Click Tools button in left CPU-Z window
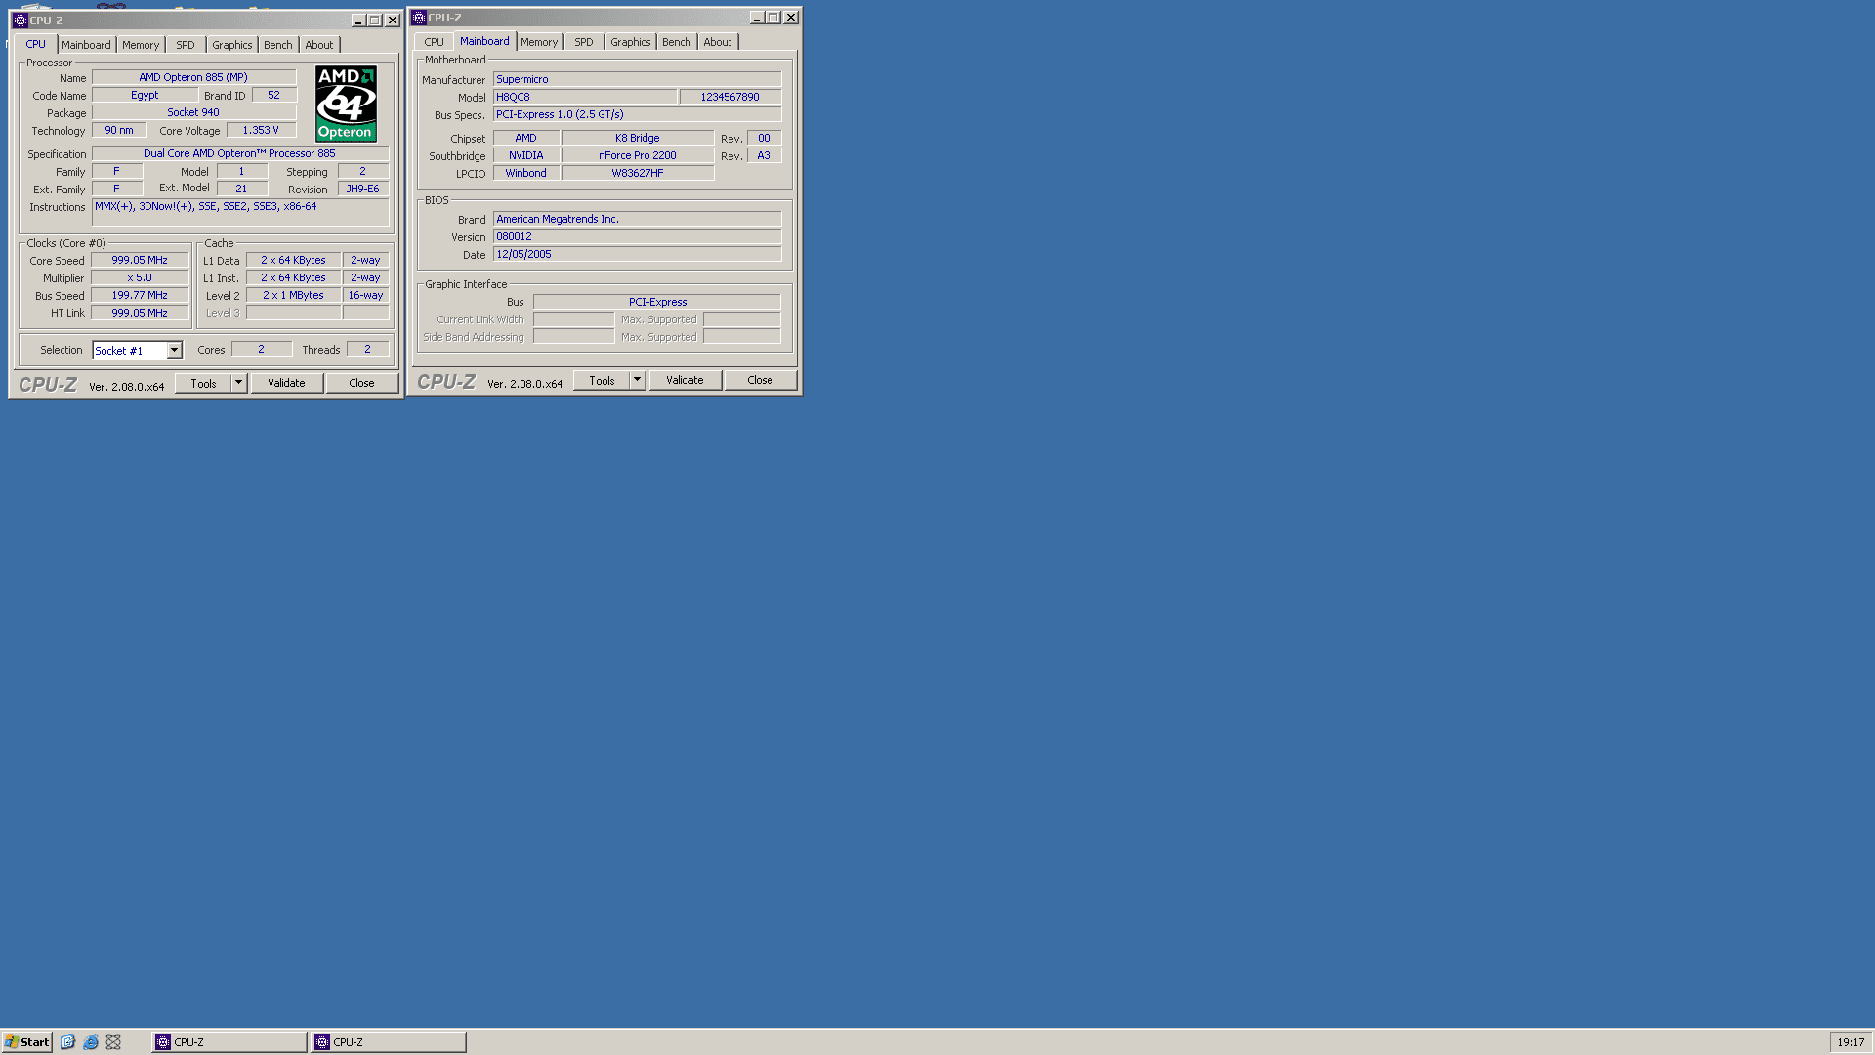The width and height of the screenshot is (1875, 1055). (x=203, y=383)
